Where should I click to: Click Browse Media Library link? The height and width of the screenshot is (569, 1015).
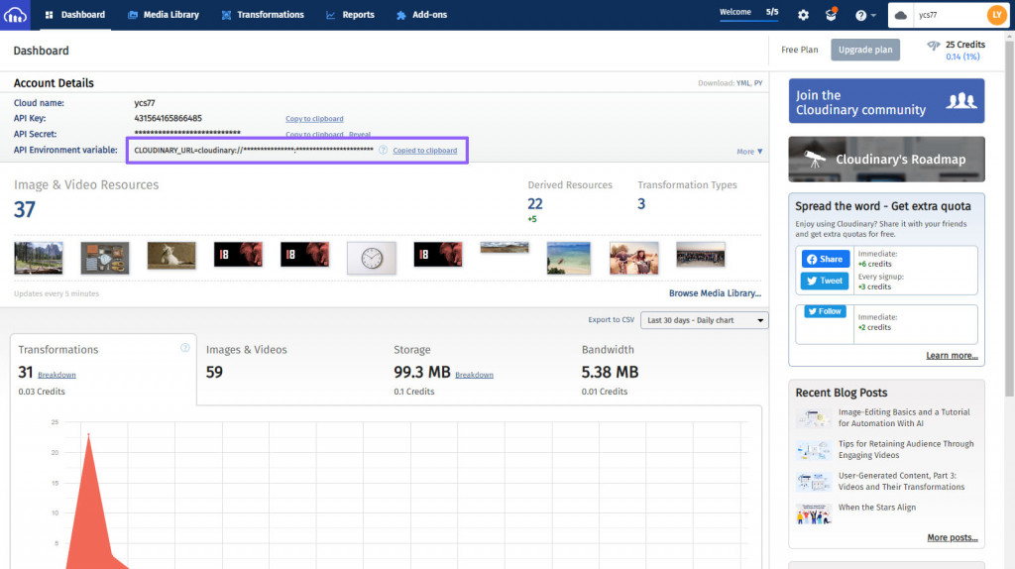click(715, 293)
